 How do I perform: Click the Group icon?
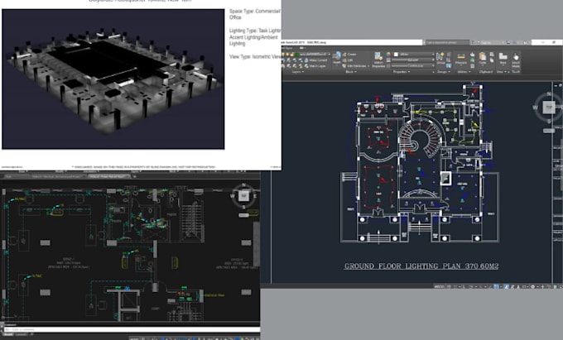tap(440, 57)
